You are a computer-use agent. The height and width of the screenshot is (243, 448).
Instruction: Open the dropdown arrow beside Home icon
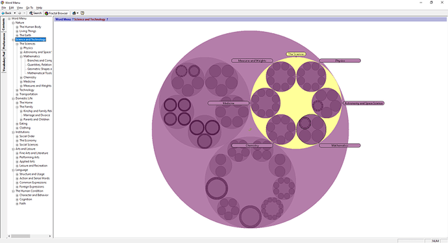77,13
